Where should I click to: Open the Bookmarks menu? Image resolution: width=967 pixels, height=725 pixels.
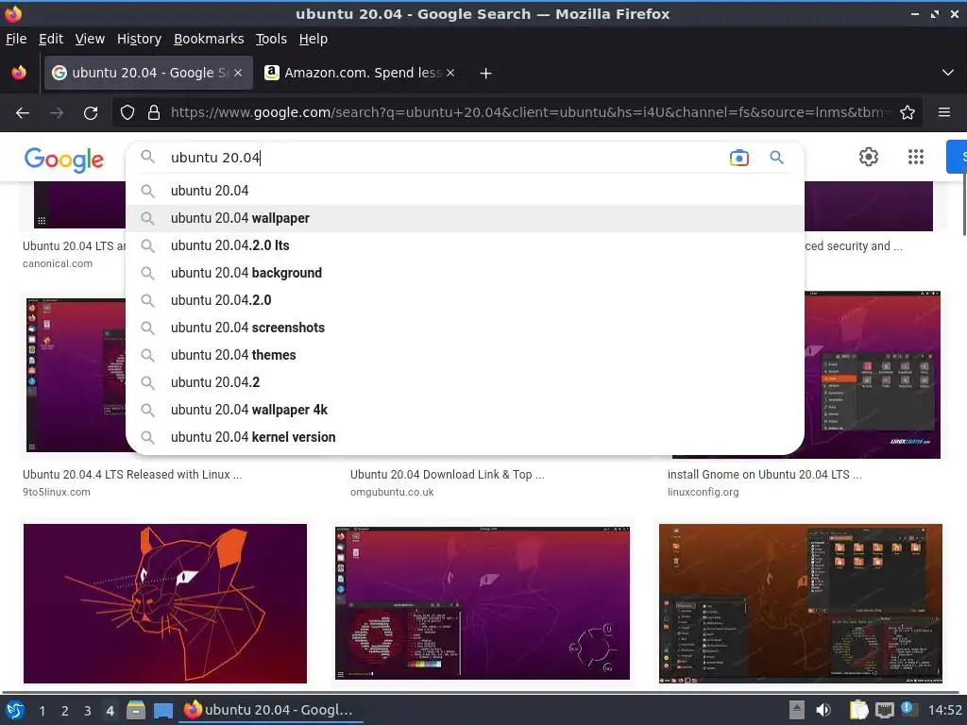pyautogui.click(x=209, y=39)
